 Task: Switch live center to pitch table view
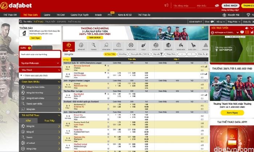(x=247, y=32)
